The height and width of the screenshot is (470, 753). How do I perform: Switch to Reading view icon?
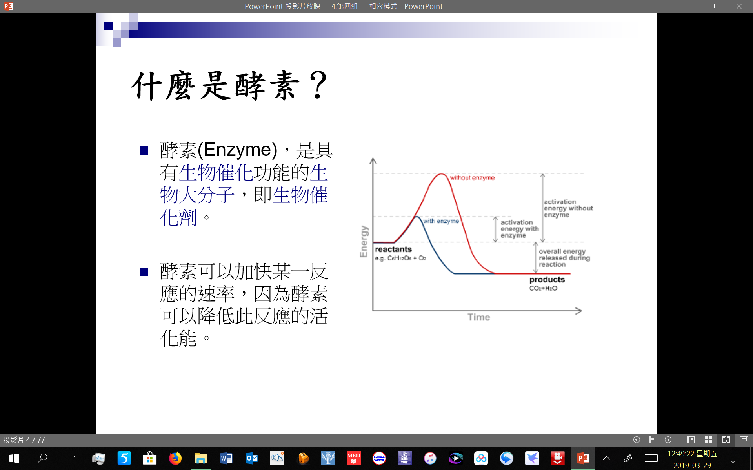726,440
